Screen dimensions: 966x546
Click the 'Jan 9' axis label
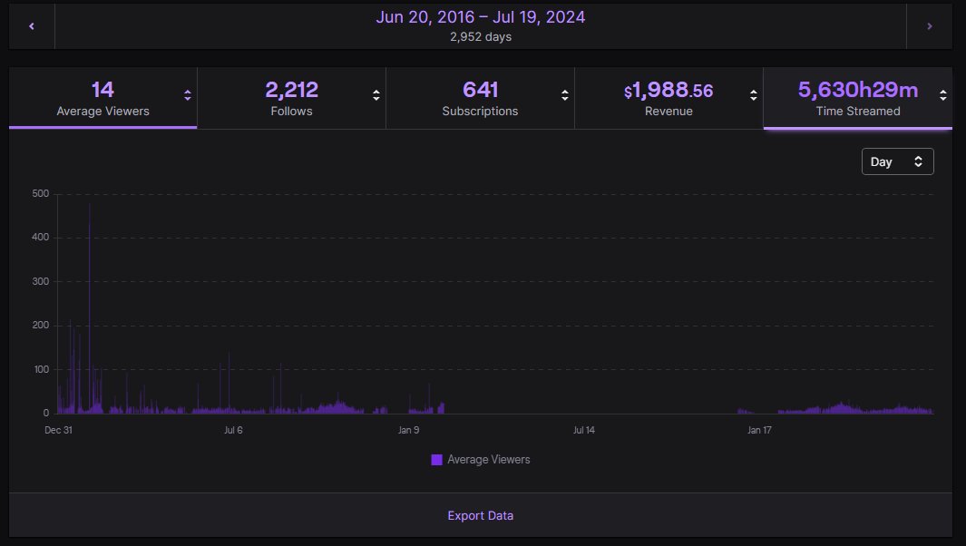[x=408, y=430]
